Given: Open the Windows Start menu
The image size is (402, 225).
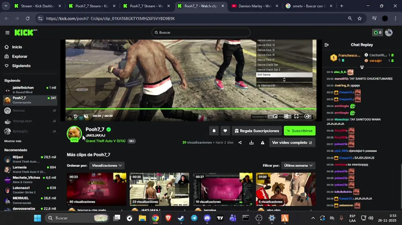Looking at the screenshot, I should tap(37, 218).
